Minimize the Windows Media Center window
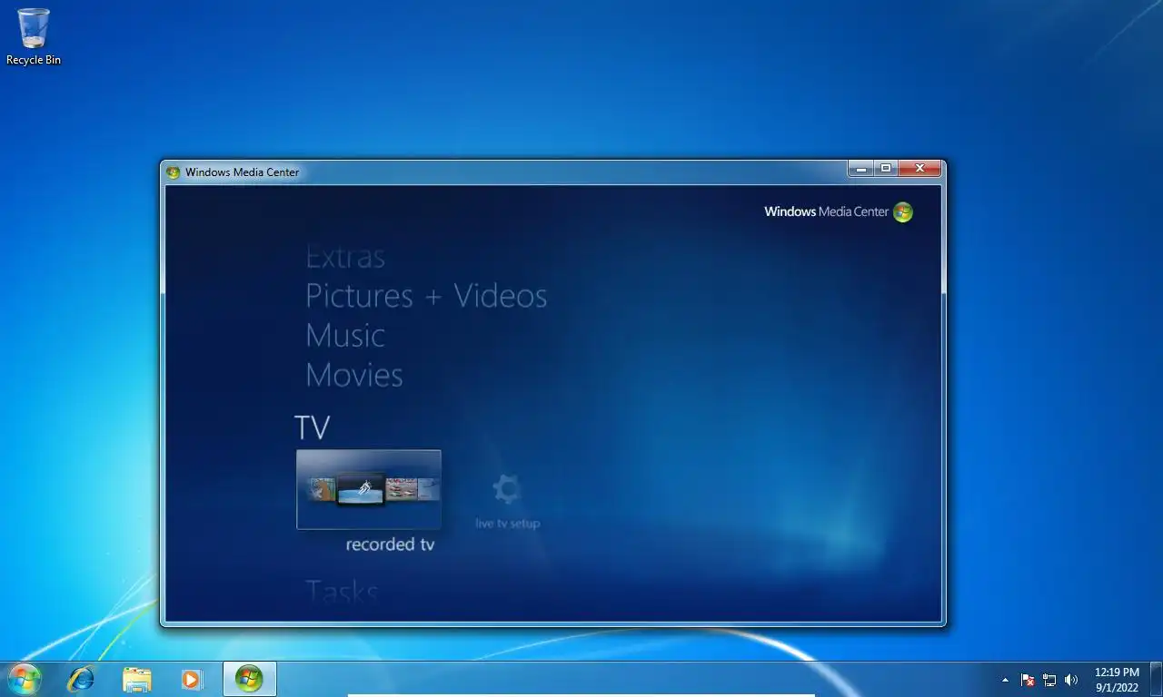 point(860,169)
